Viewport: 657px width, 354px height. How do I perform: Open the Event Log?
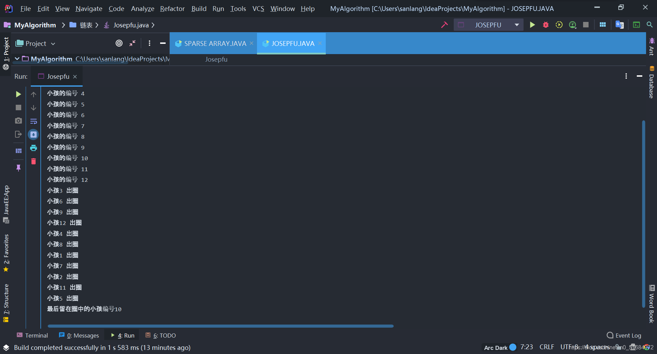pos(624,336)
